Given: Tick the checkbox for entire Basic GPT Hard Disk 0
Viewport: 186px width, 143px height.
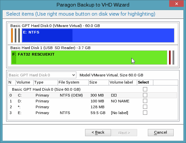Looking at the screenshot, I should coord(145,89).
